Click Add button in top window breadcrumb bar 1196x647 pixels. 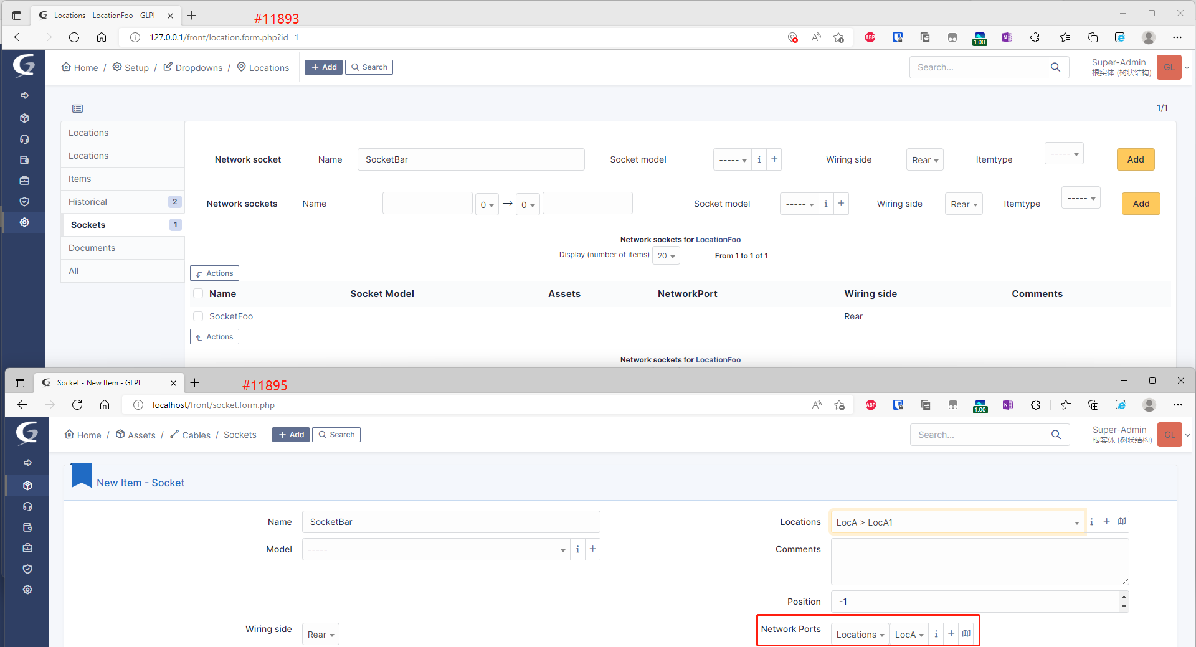click(323, 67)
